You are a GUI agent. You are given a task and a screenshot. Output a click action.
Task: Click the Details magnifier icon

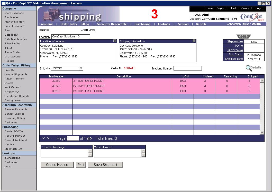coord(249,68)
